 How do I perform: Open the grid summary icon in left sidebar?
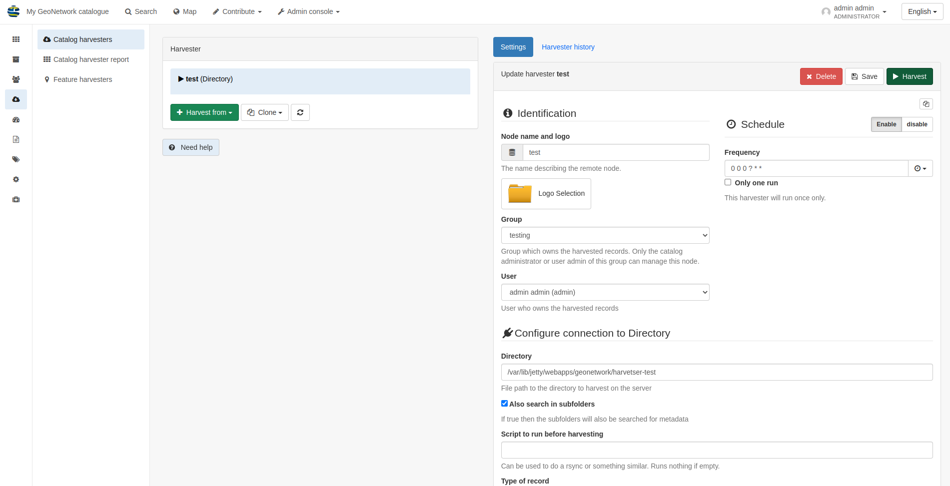tap(16, 39)
